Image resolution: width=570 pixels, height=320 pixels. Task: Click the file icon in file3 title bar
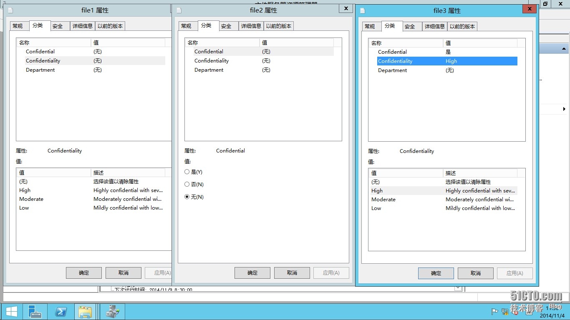tap(363, 11)
